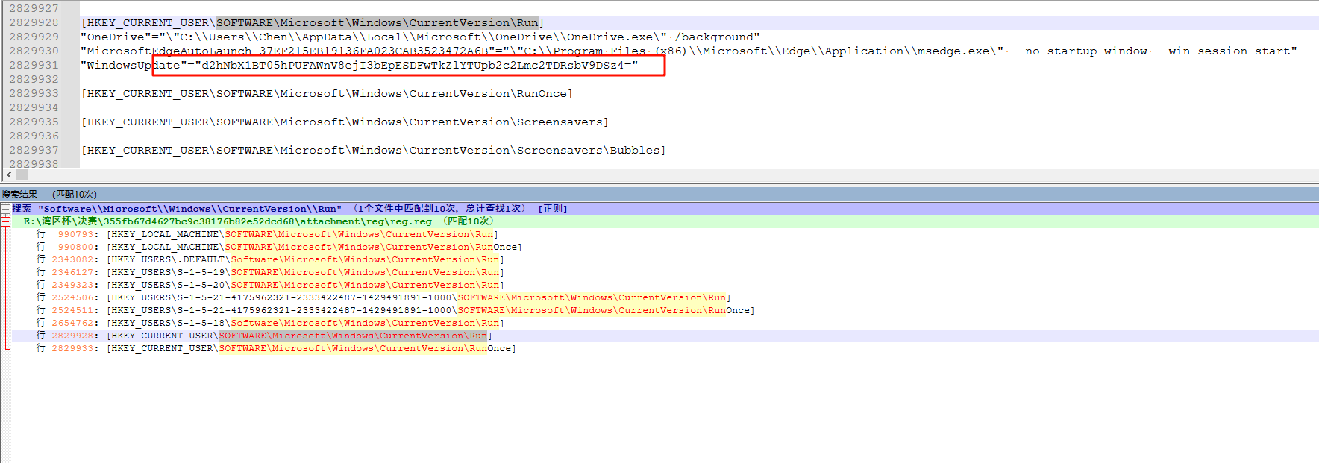Collapse the reg.reg file results node
Image resolution: width=1319 pixels, height=463 pixels.
tap(5, 221)
